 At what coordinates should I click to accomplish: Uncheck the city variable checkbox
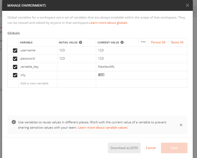15,75
